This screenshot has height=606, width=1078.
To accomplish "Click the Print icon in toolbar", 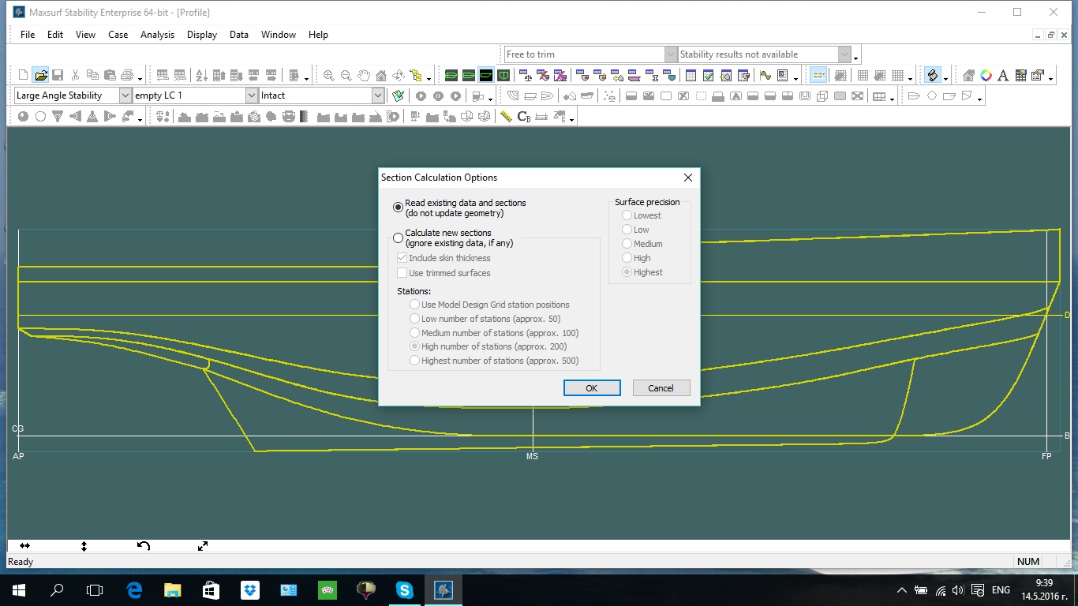I will [127, 76].
